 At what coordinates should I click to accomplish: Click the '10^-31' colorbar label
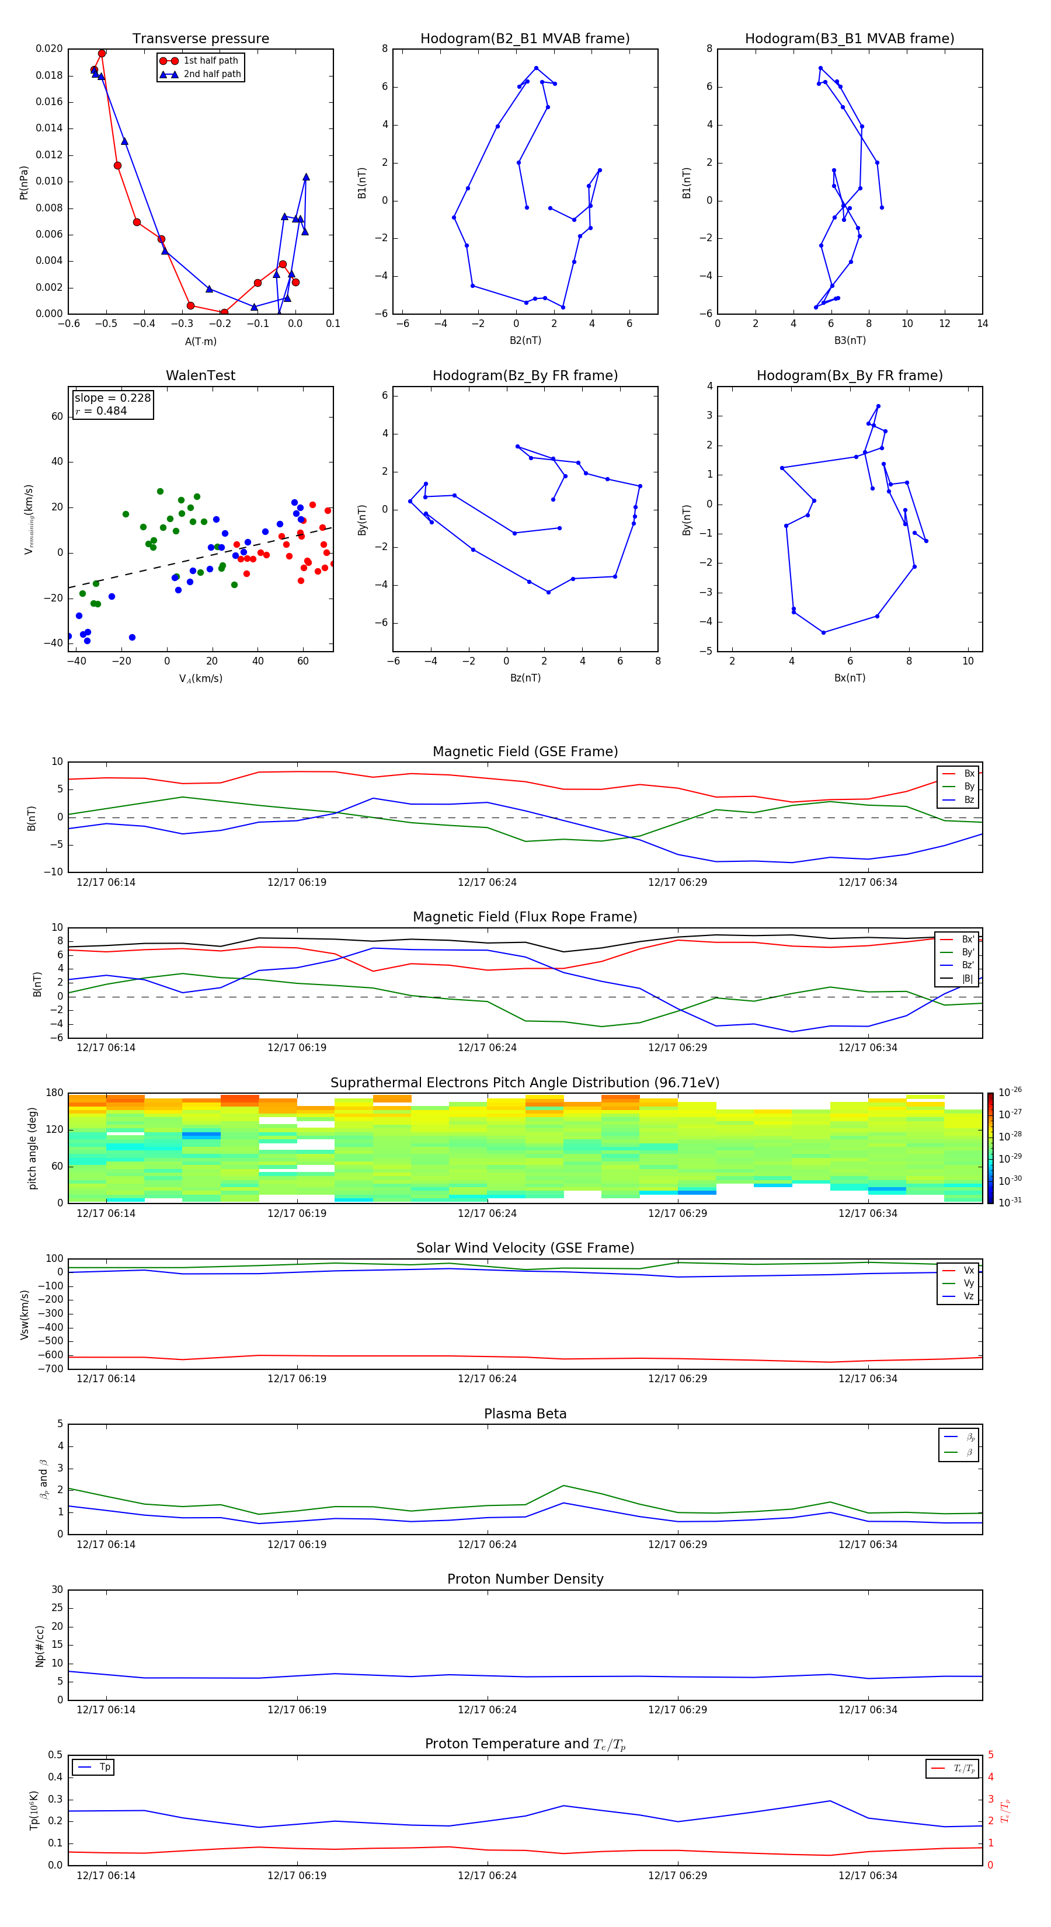pos(1010,1202)
